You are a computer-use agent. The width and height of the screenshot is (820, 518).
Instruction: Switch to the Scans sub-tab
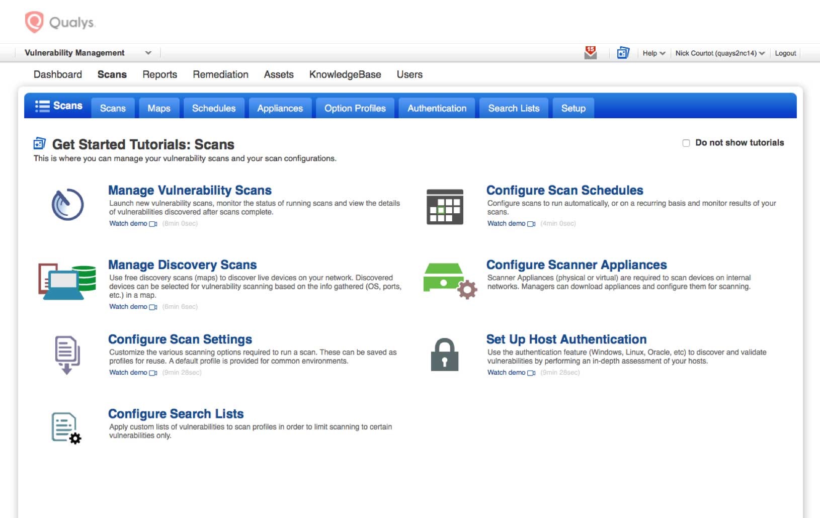pos(113,108)
